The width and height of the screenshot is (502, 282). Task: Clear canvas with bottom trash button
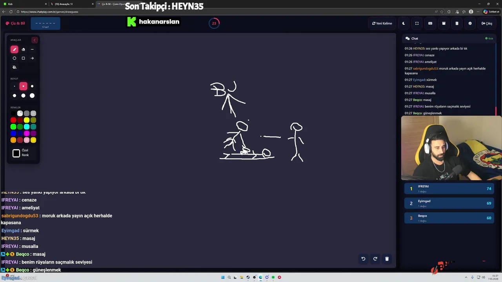(387, 258)
